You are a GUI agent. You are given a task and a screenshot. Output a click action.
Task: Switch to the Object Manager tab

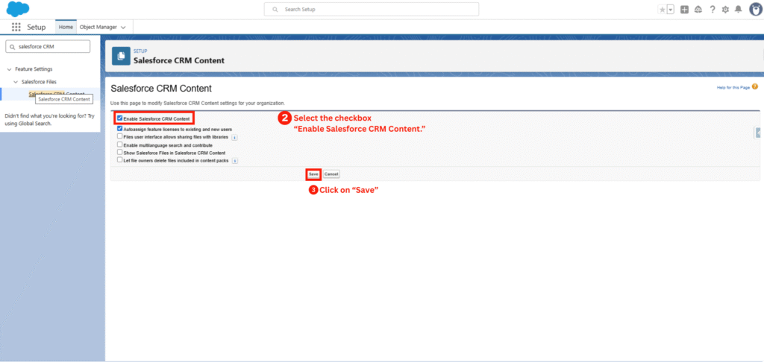point(98,28)
